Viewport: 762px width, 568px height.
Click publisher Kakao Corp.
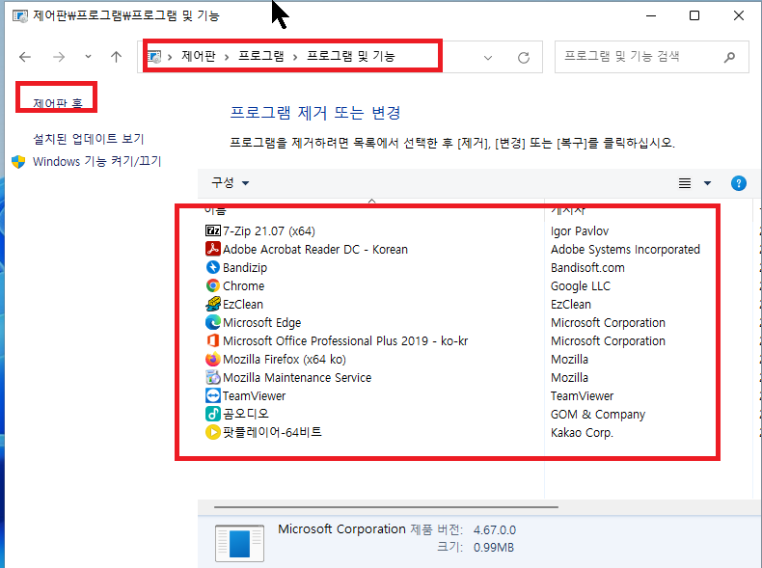(582, 432)
